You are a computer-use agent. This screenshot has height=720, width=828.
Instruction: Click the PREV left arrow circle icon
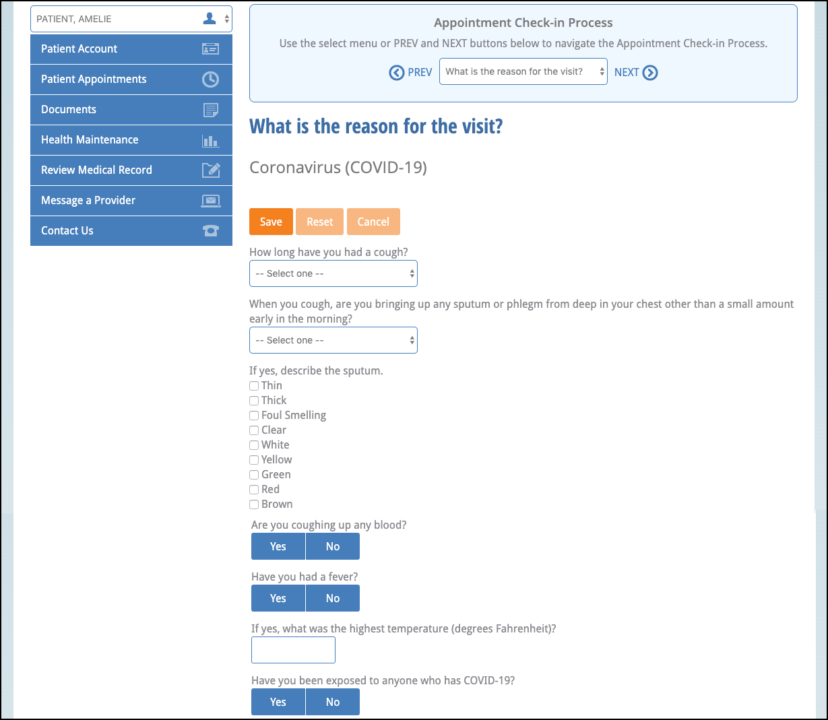397,73
